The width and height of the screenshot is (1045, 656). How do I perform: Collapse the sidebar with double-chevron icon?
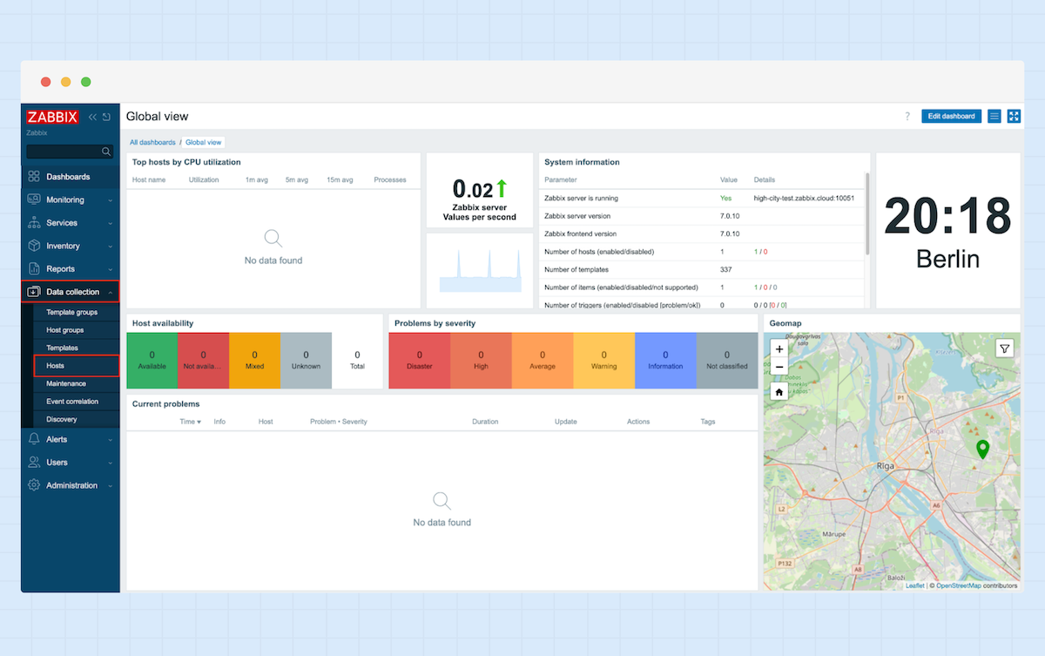click(x=92, y=117)
